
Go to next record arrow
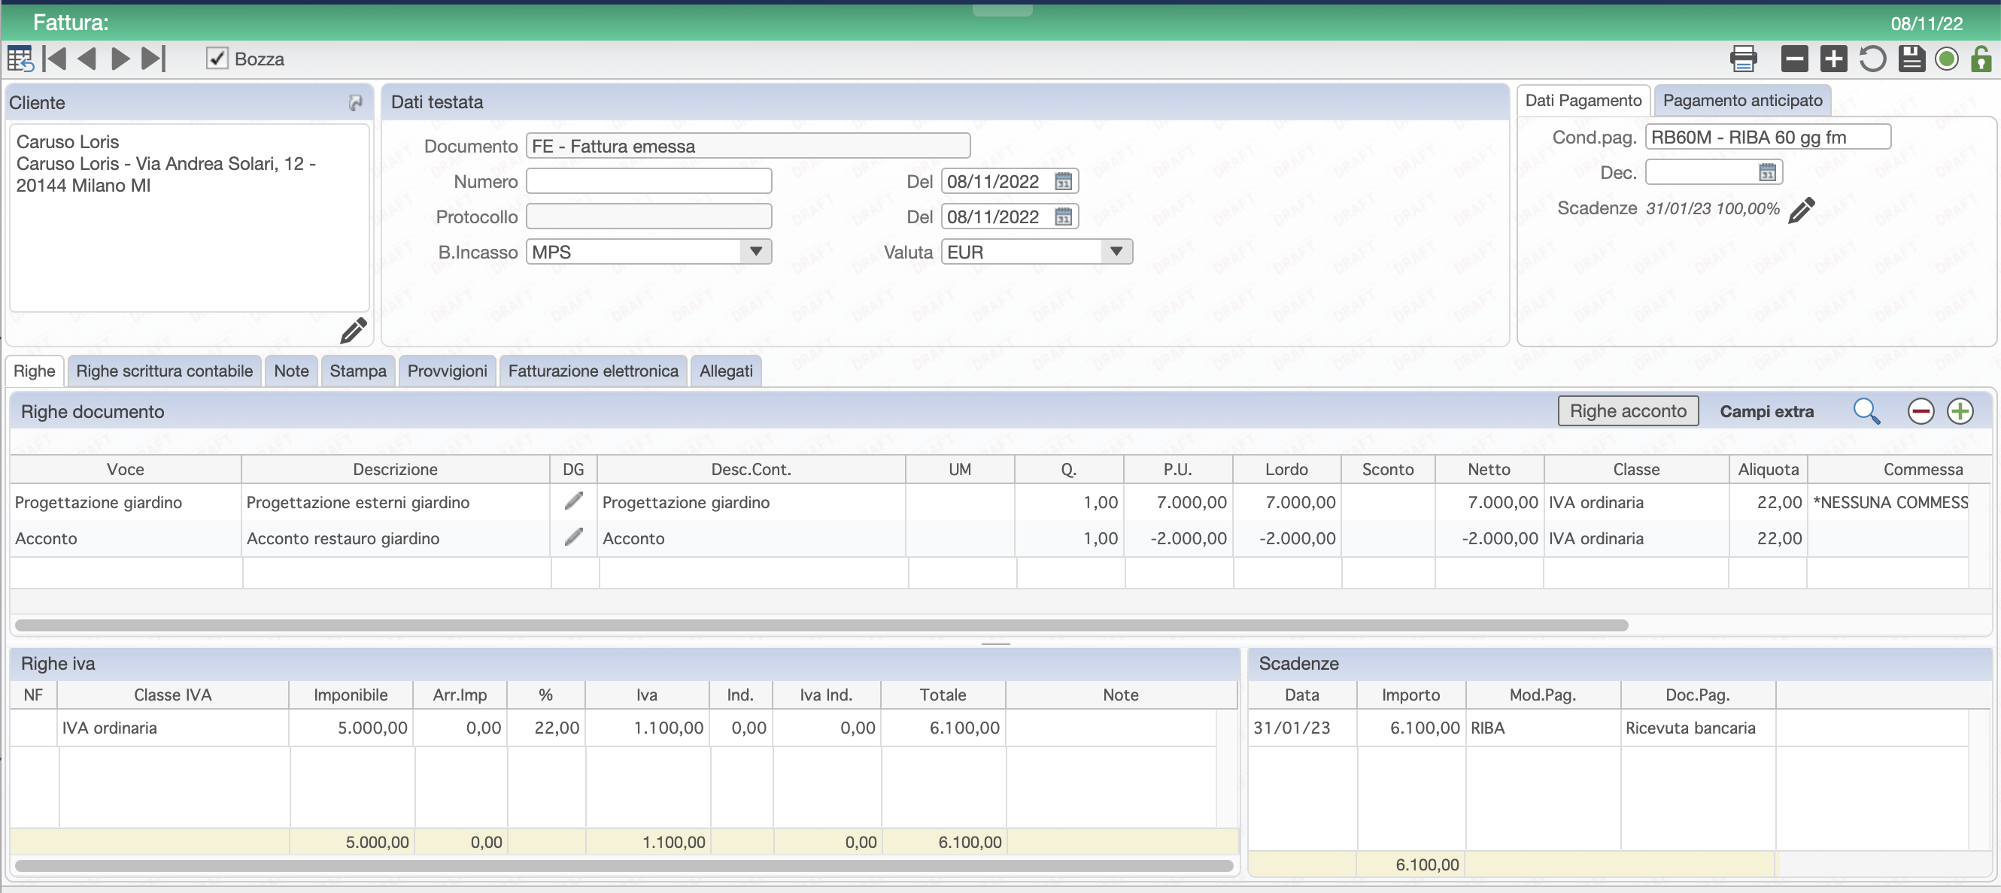(120, 59)
